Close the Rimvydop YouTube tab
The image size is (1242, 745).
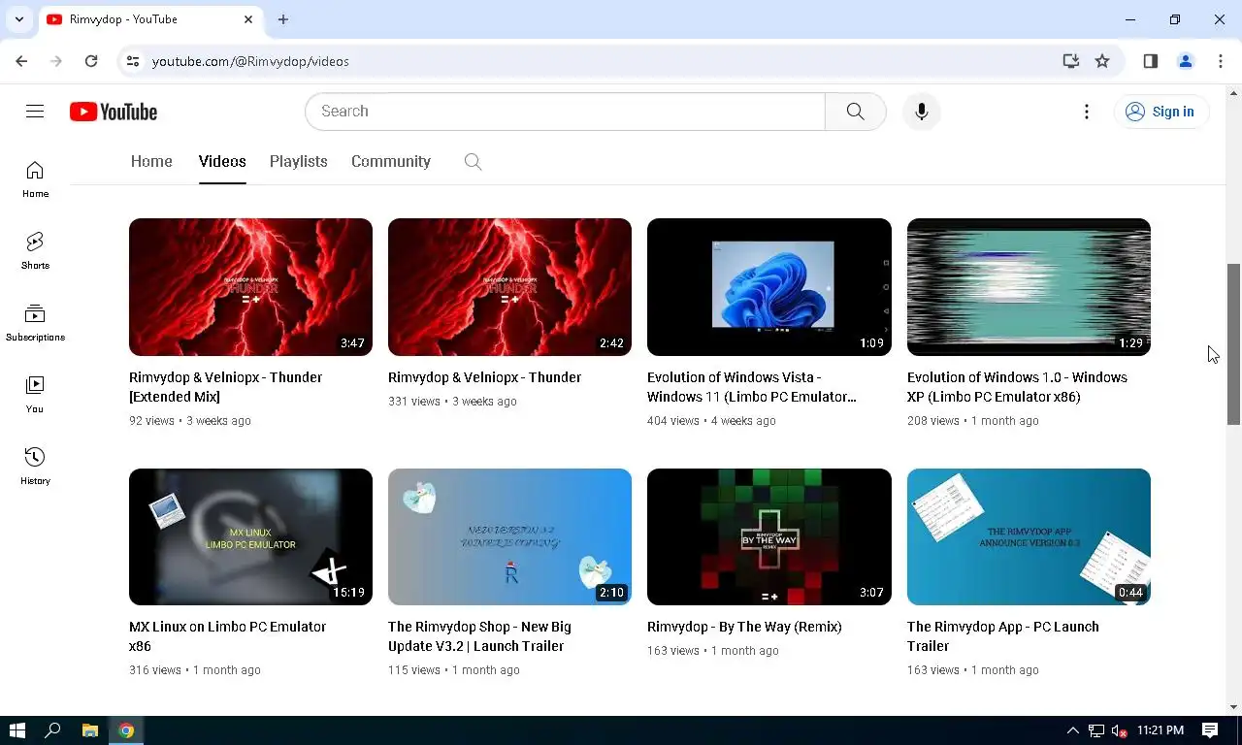pyautogui.click(x=248, y=19)
